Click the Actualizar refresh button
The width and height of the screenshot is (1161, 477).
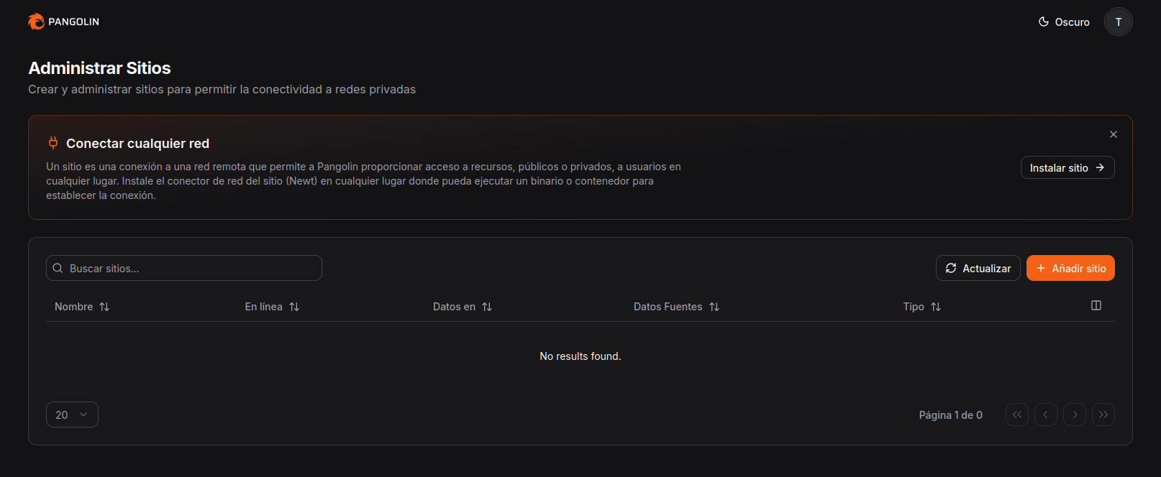pyautogui.click(x=978, y=268)
